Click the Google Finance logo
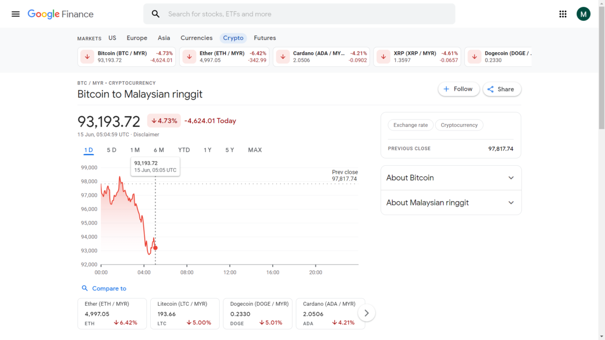 pos(60,14)
